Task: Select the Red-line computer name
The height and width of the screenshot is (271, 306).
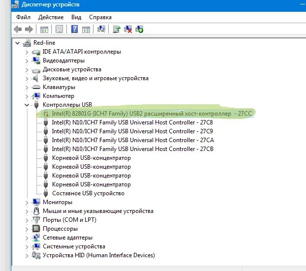Action: pyautogui.click(x=44, y=43)
